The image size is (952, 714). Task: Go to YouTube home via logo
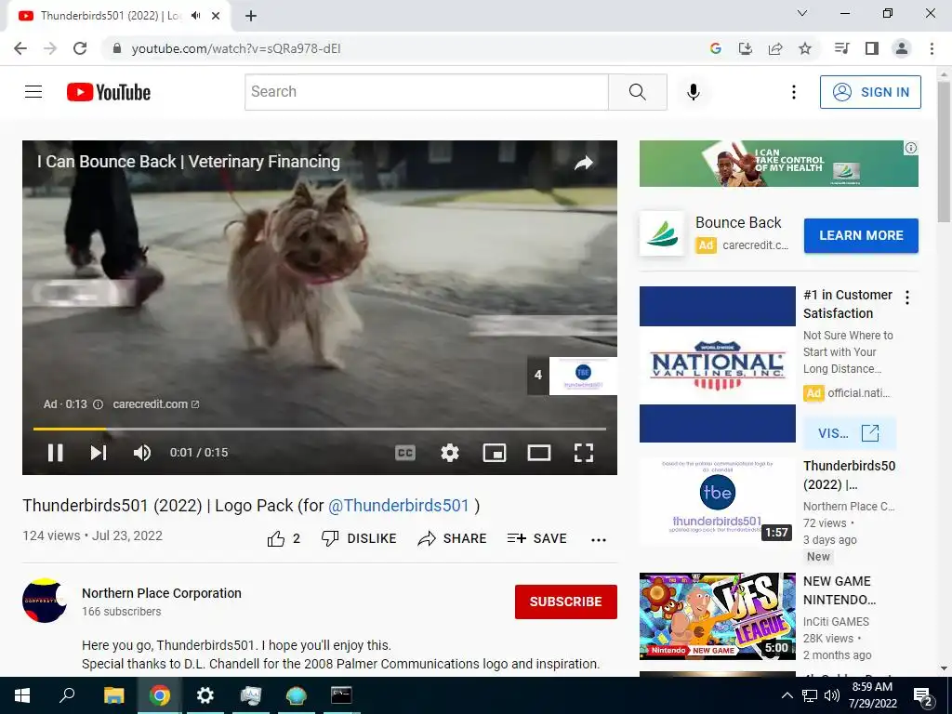[109, 92]
